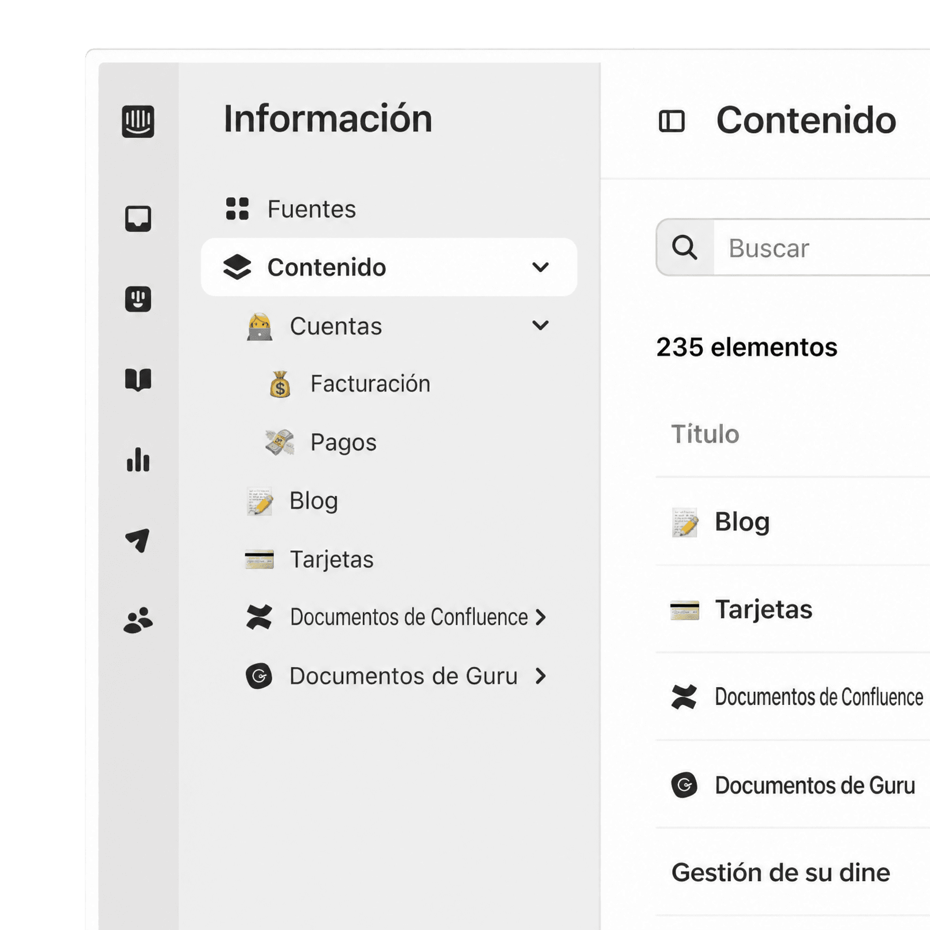Toggle the sidebar panel icon beside Contenido
Image resolution: width=930 pixels, height=930 pixels.
coord(672,121)
